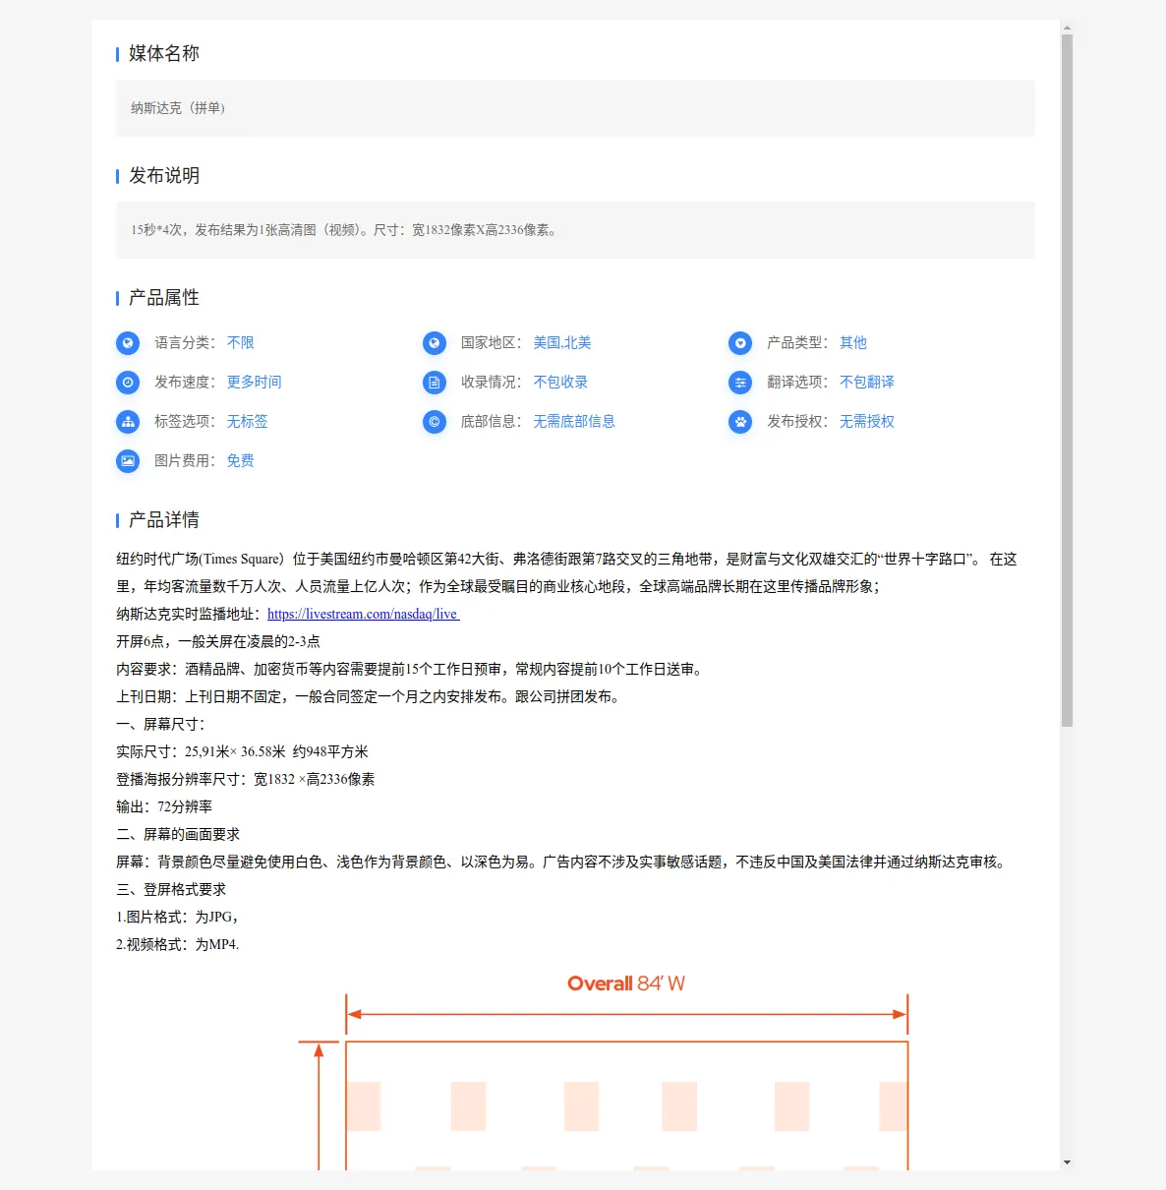This screenshot has width=1166, height=1190.
Task: Click the line 登播海报分辨率尺寸
Action: (x=246, y=779)
